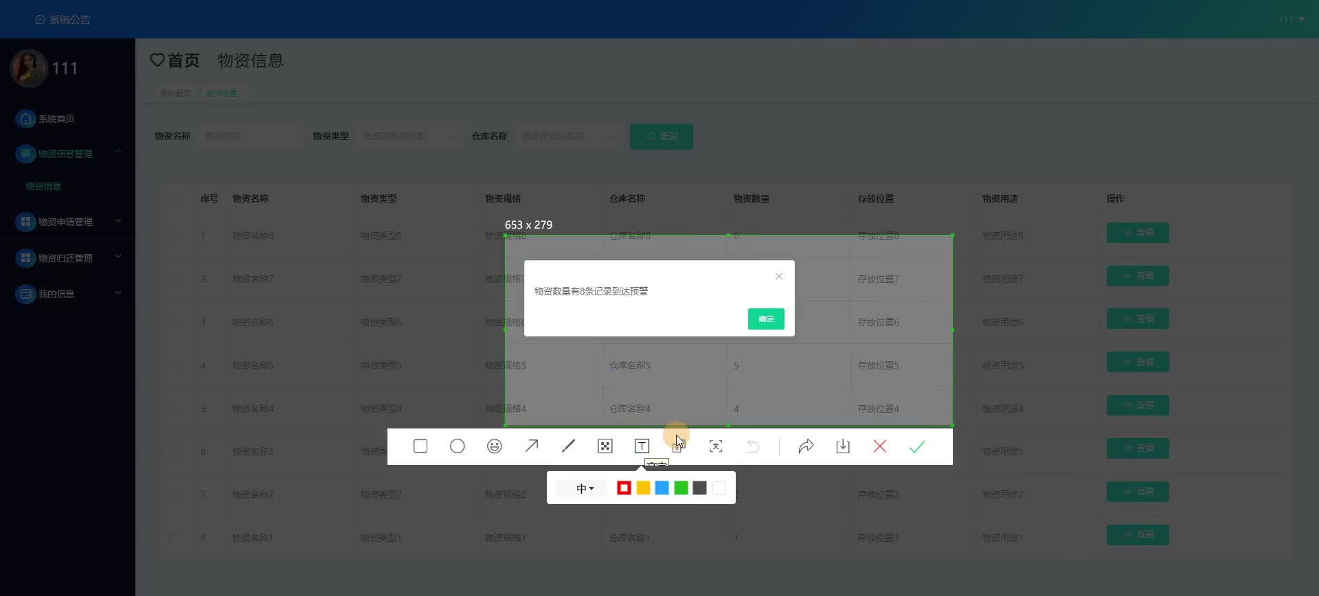Select the rectangle annotation tool
This screenshot has width=1319, height=596.
tap(420, 446)
